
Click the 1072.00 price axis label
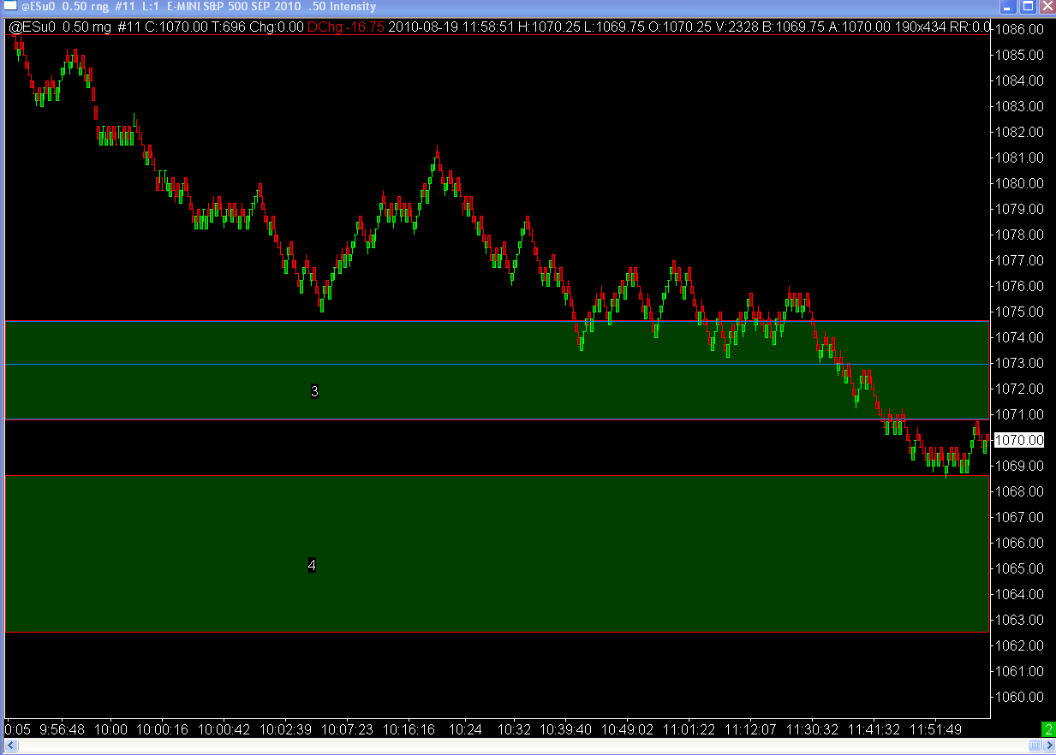pos(1020,389)
